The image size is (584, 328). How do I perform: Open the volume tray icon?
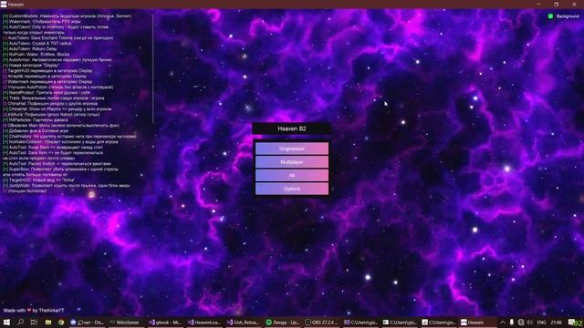tap(529, 323)
